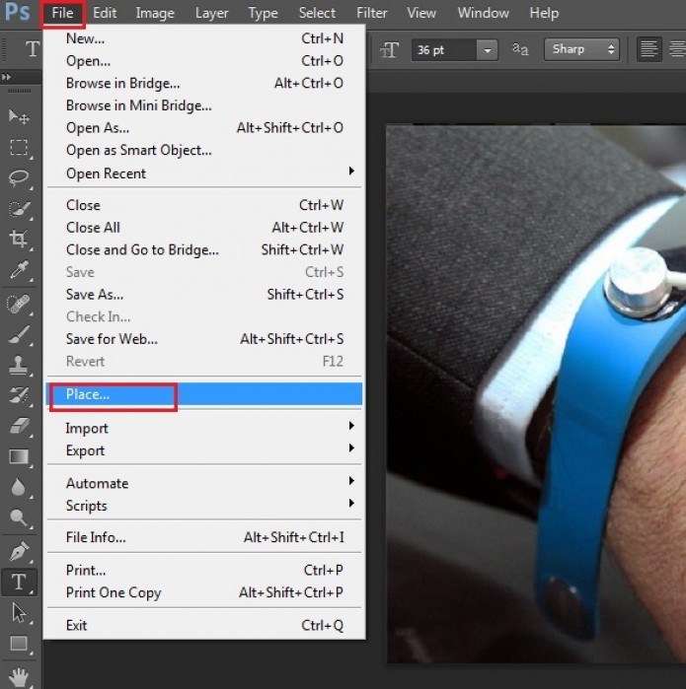This screenshot has height=689, width=686.
Task: Open the File menu
Action: [x=62, y=13]
